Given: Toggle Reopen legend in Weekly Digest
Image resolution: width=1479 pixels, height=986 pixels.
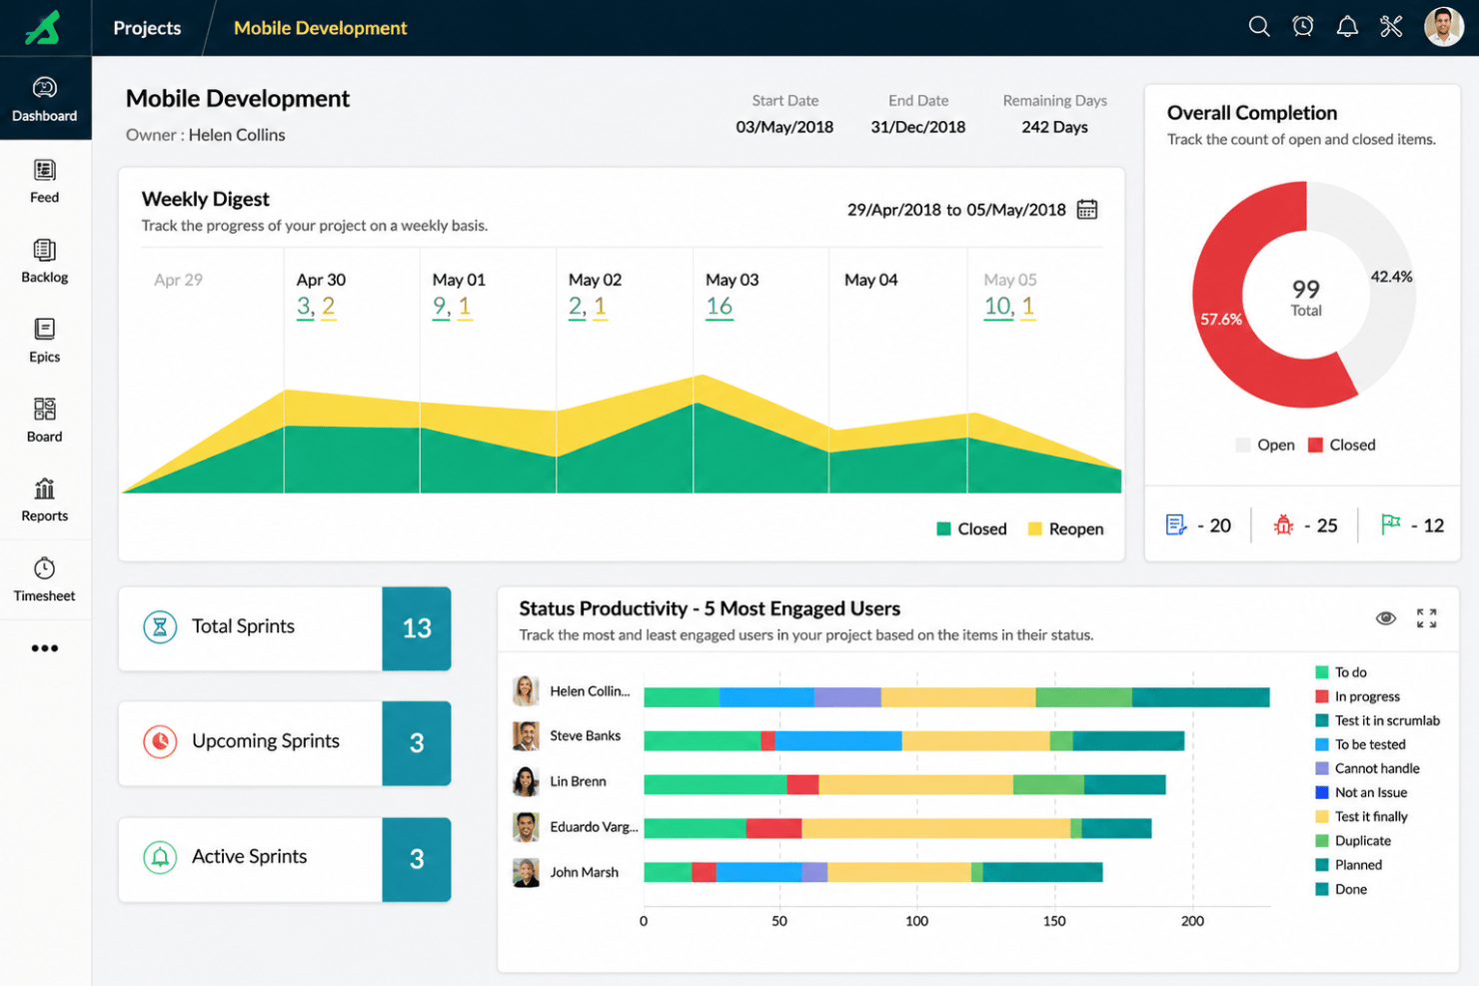Looking at the screenshot, I should pyautogui.click(x=1065, y=528).
